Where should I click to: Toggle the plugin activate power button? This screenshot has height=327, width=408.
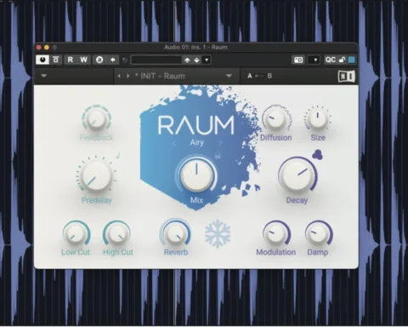42,60
